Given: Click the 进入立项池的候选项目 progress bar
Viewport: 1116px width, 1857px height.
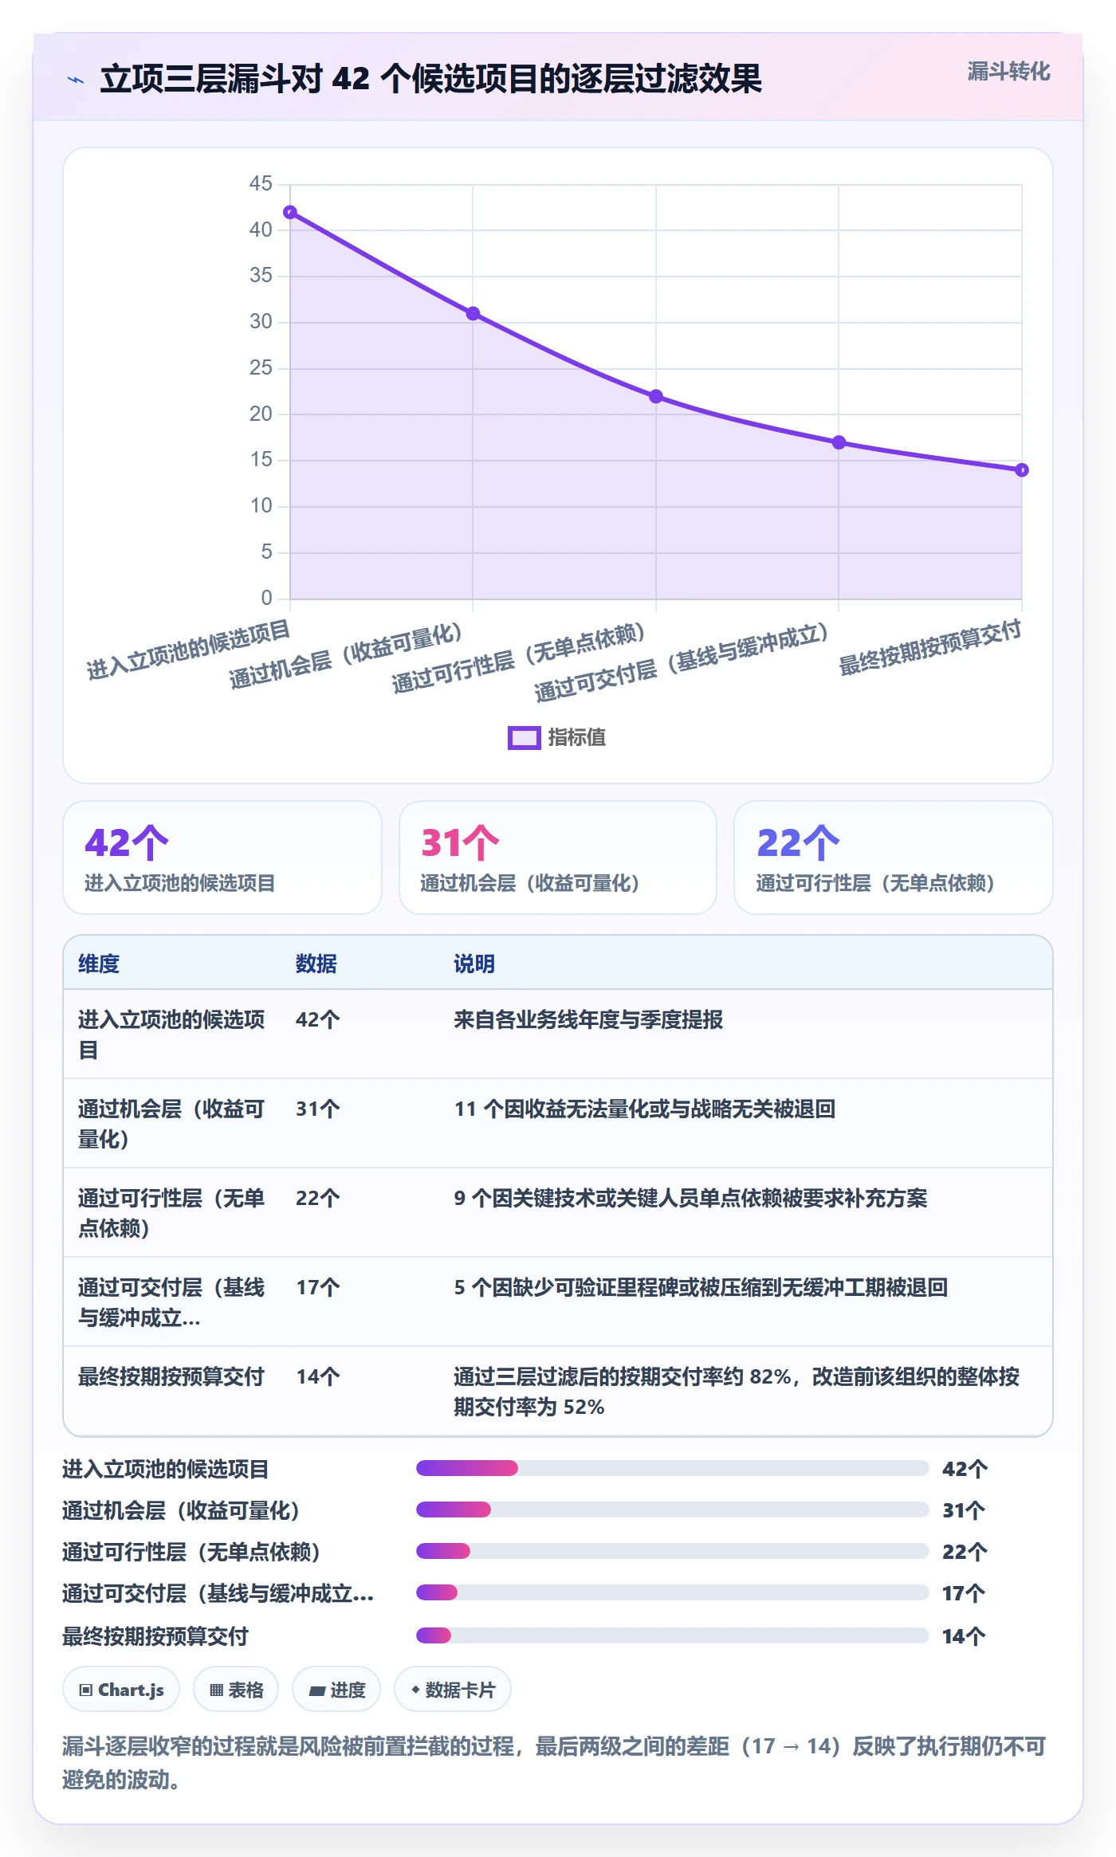Looking at the screenshot, I should pos(672,1468).
